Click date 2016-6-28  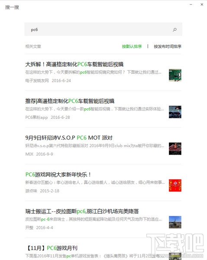(x=60, y=117)
